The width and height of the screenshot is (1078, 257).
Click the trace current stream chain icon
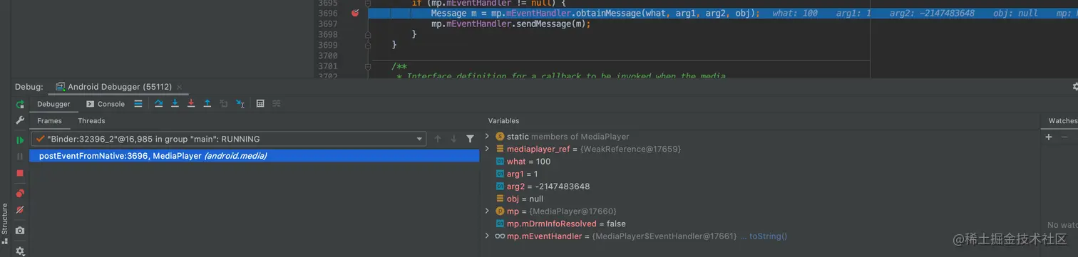pyautogui.click(x=277, y=104)
